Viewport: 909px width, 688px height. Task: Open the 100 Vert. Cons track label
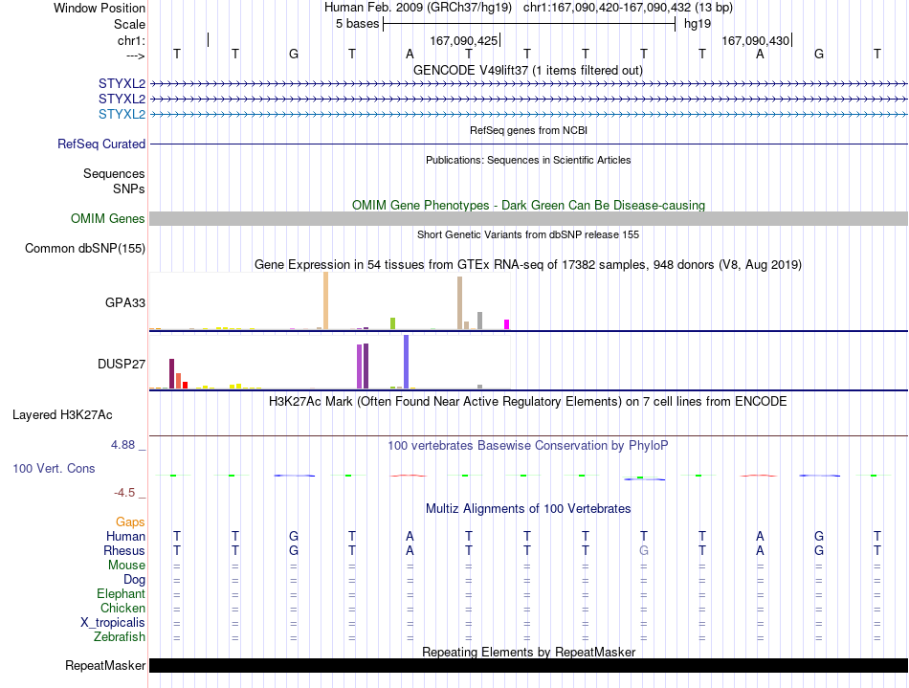(54, 468)
